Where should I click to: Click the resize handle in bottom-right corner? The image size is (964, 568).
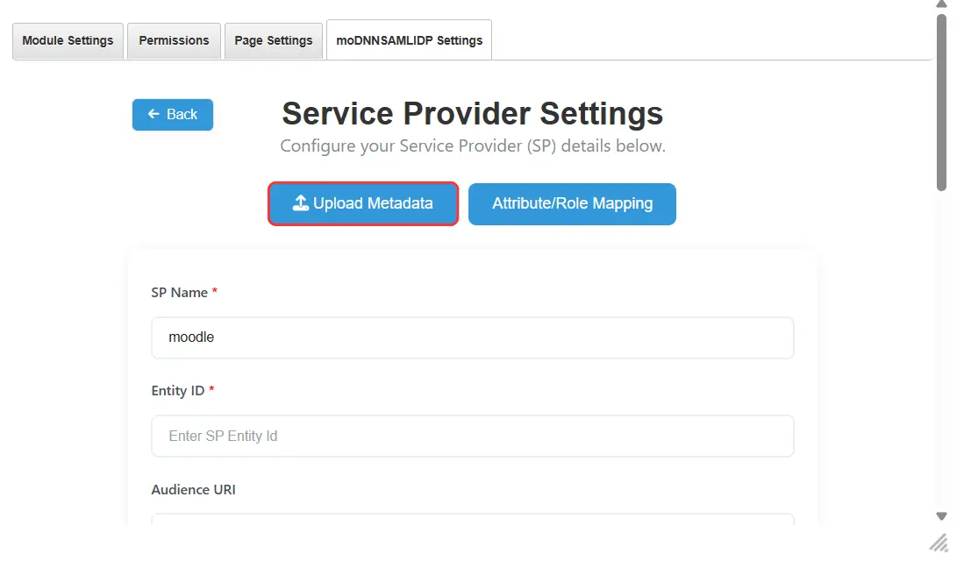[939, 543]
